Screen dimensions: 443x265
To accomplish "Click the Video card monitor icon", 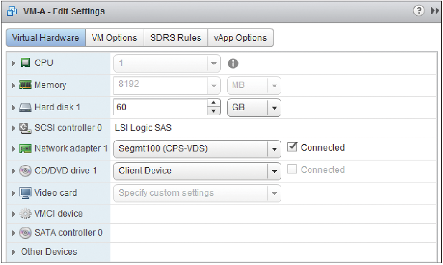I will [25, 193].
